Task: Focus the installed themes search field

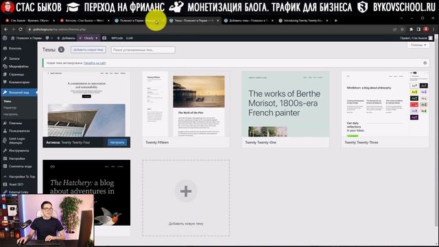Action: [143, 50]
